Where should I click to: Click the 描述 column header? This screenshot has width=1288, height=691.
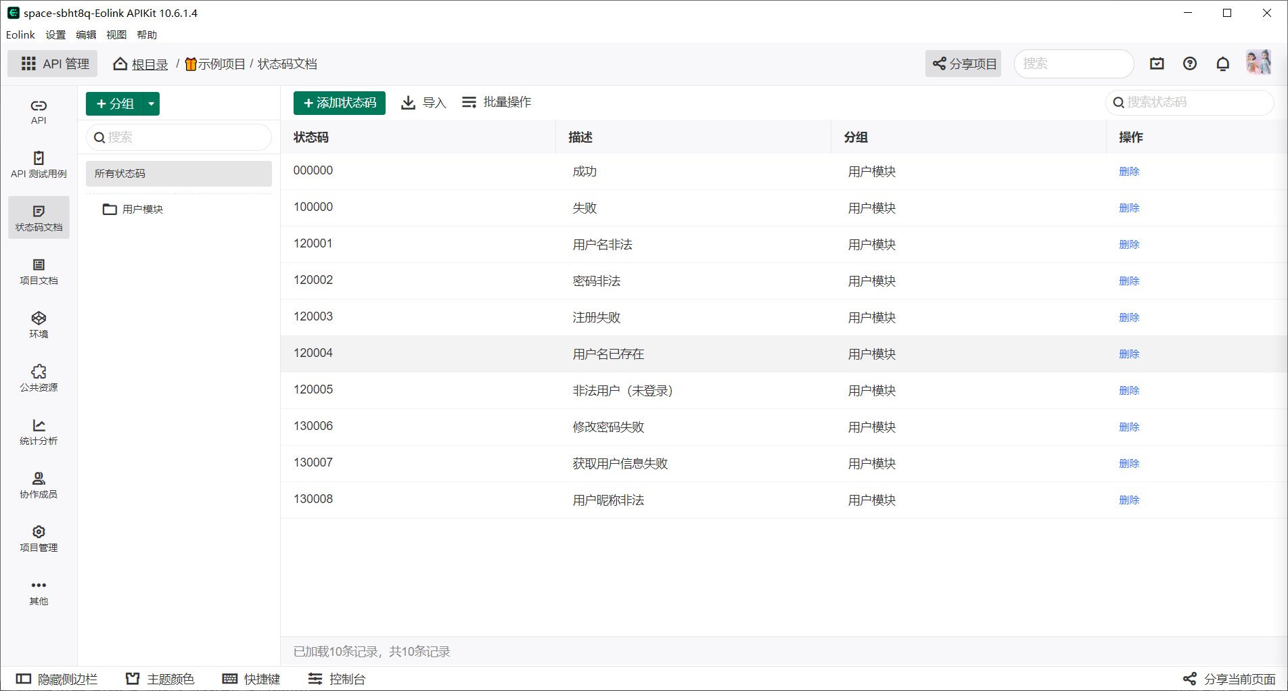click(580, 137)
